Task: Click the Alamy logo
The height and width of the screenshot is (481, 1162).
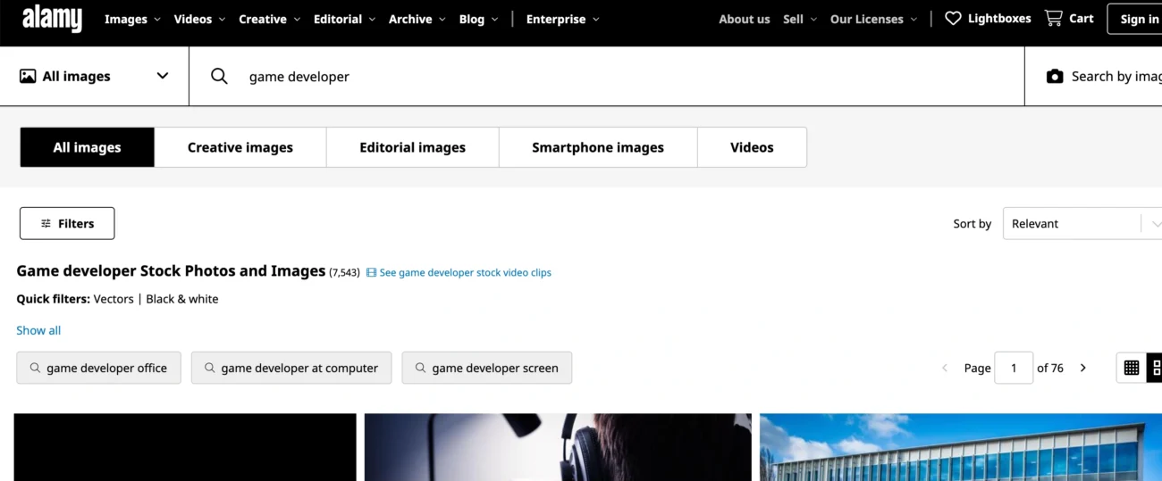Action: point(52,18)
